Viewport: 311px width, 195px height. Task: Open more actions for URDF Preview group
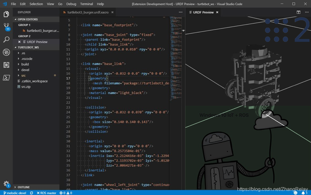click(x=307, y=12)
